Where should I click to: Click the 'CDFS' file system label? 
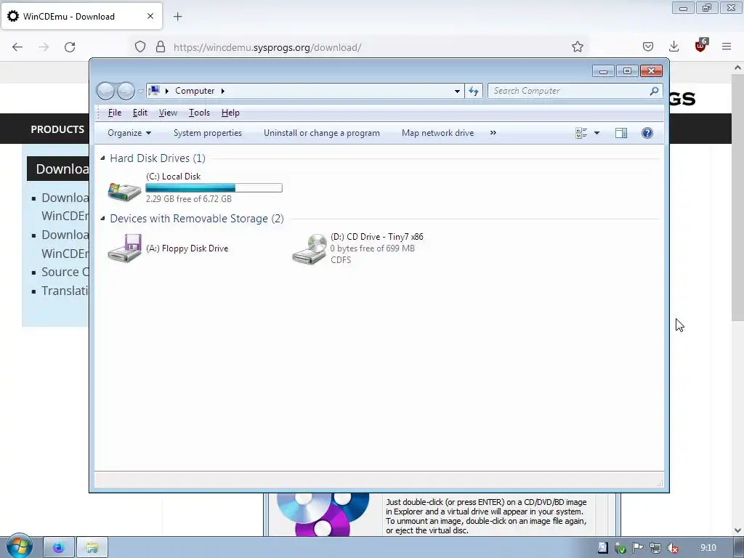[341, 260]
